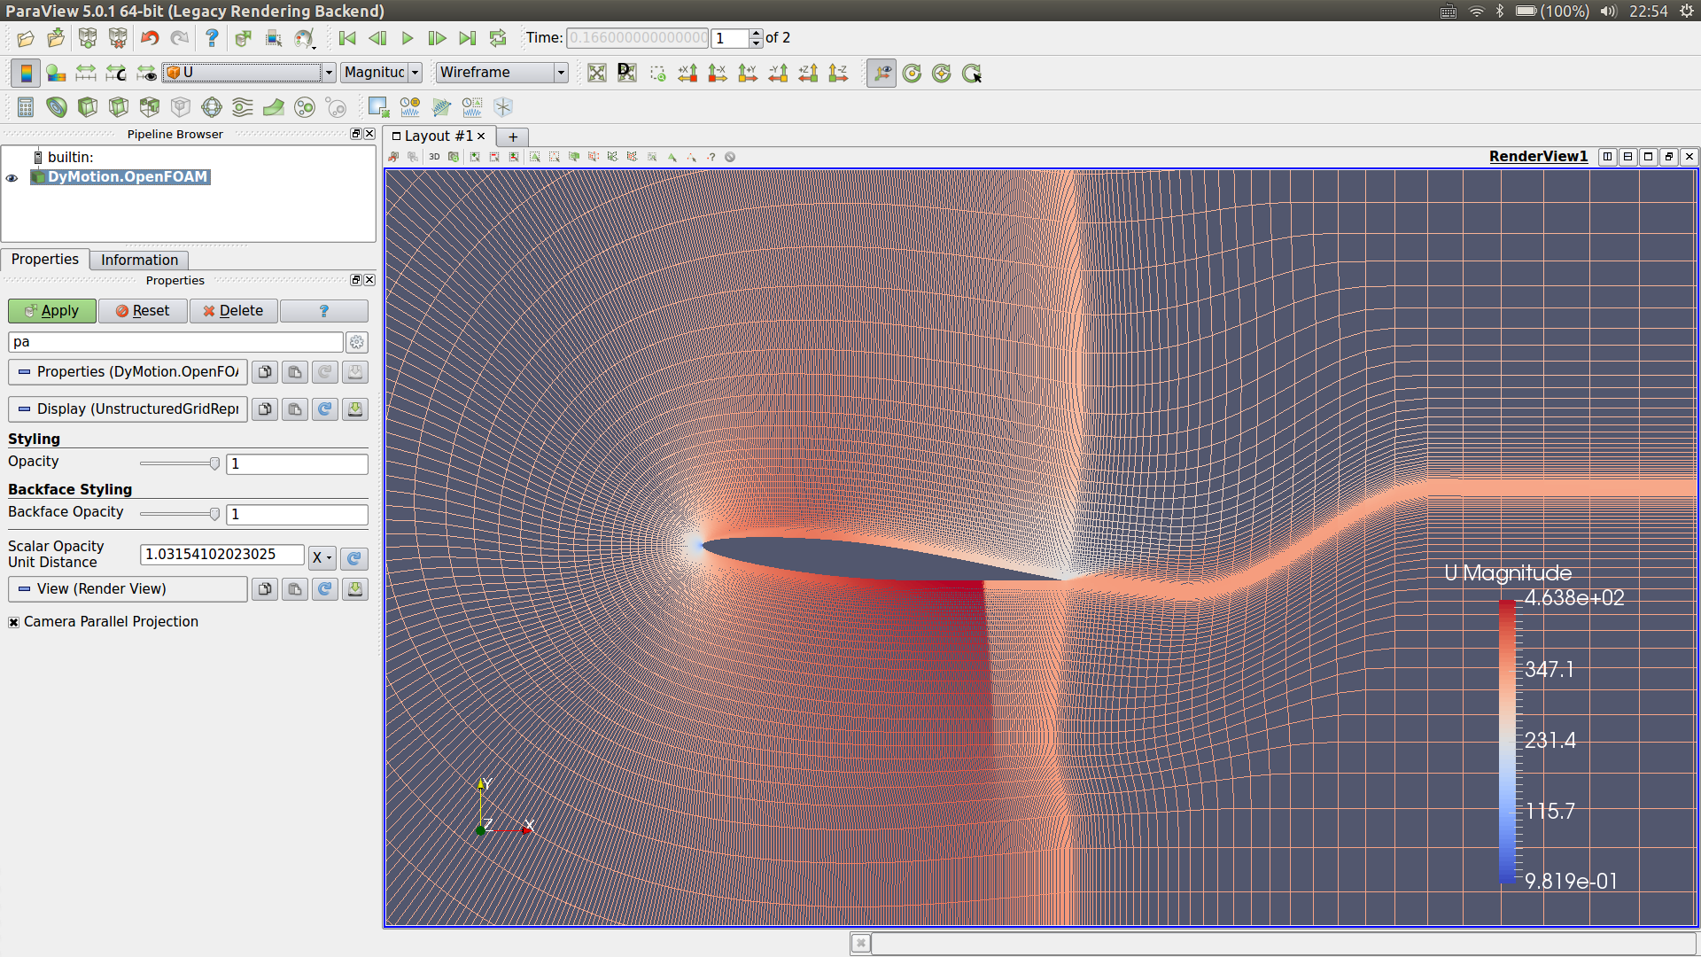Viewport: 1701px width, 957px height.
Task: Click the U Magnitude color legend bar
Action: pyautogui.click(x=1507, y=743)
